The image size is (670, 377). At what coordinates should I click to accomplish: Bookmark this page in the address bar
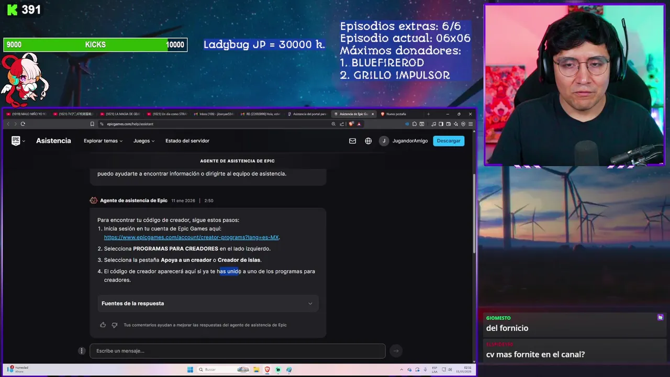click(x=92, y=124)
